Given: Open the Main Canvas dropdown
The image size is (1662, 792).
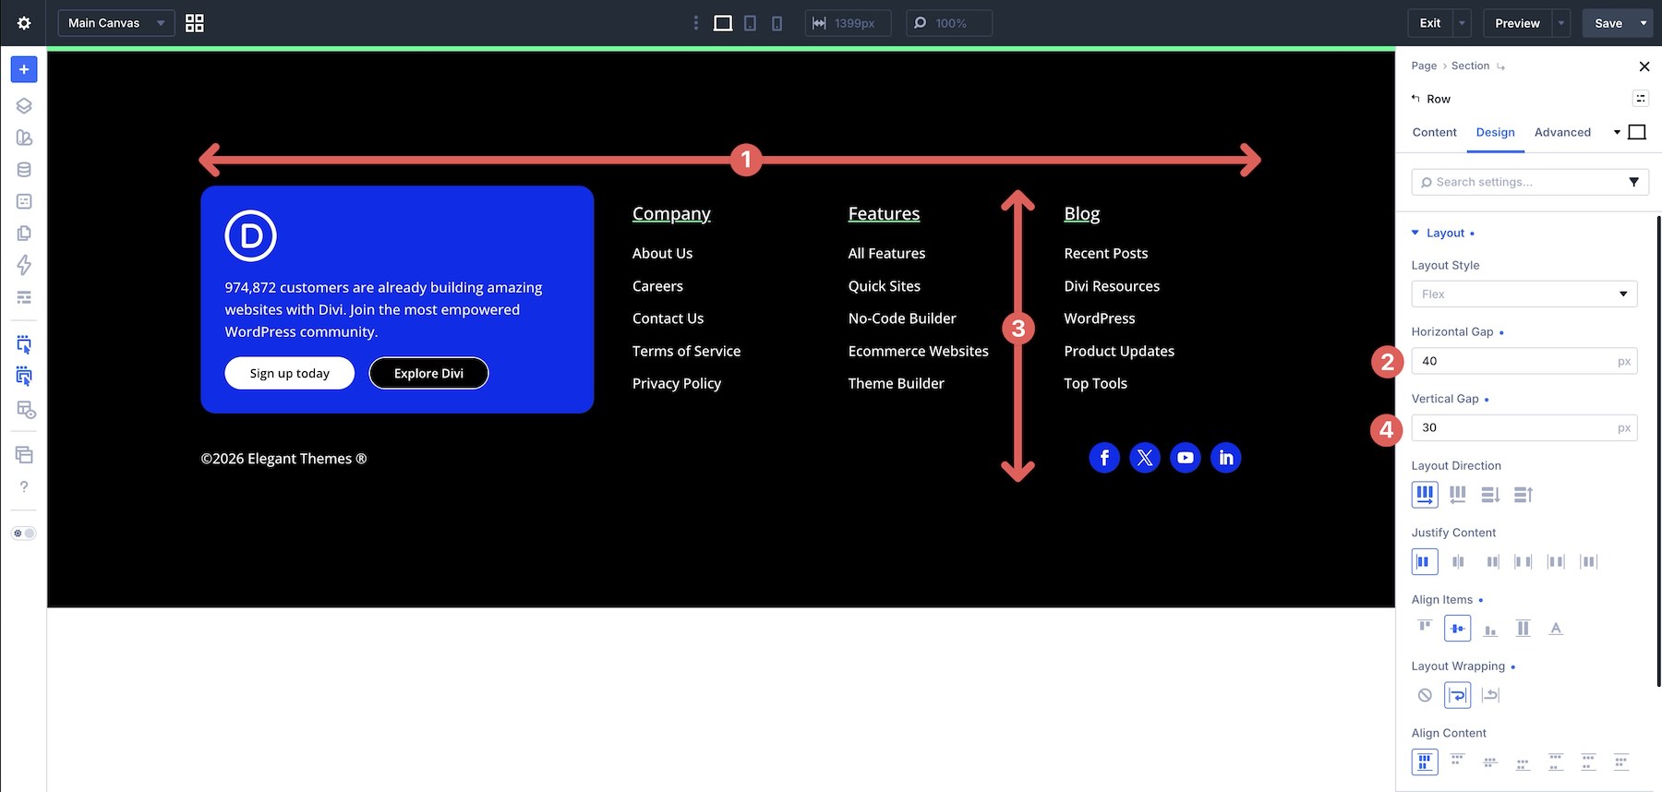Looking at the screenshot, I should (116, 23).
